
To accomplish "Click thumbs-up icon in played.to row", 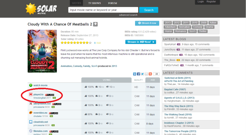I will (86, 96).
